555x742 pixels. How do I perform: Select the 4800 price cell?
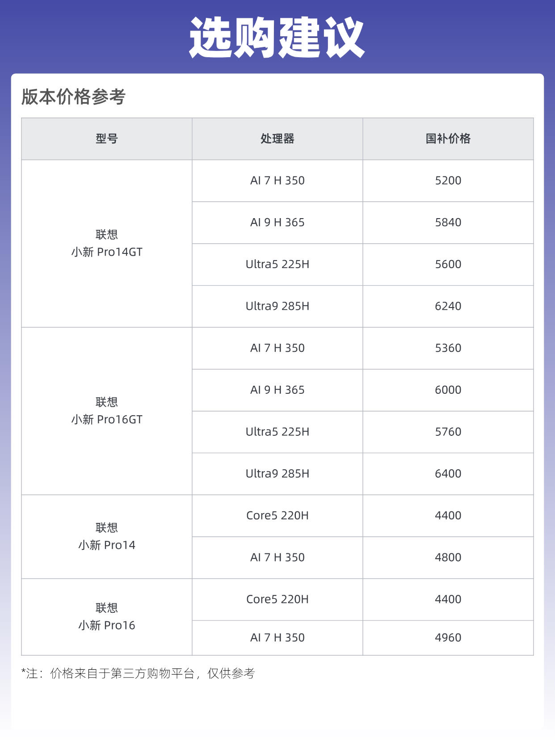click(x=448, y=557)
